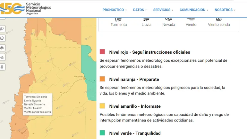
Task: Open the NOSOTROS dropdown menu
Action: tap(225, 10)
